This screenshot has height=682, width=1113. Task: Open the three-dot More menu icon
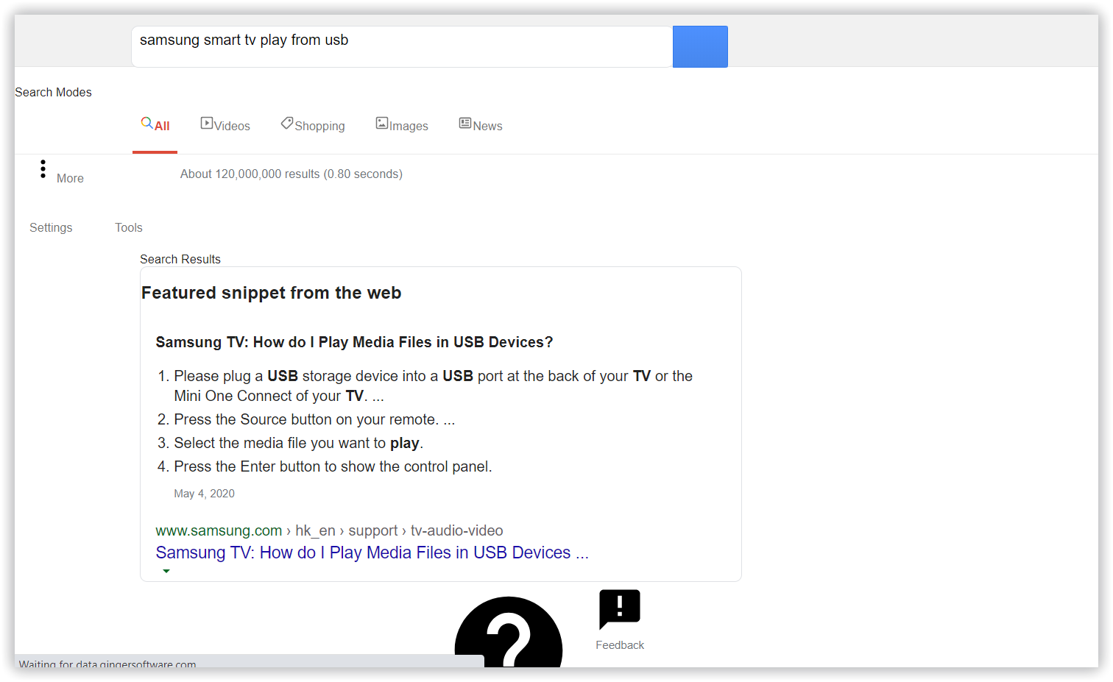[43, 169]
